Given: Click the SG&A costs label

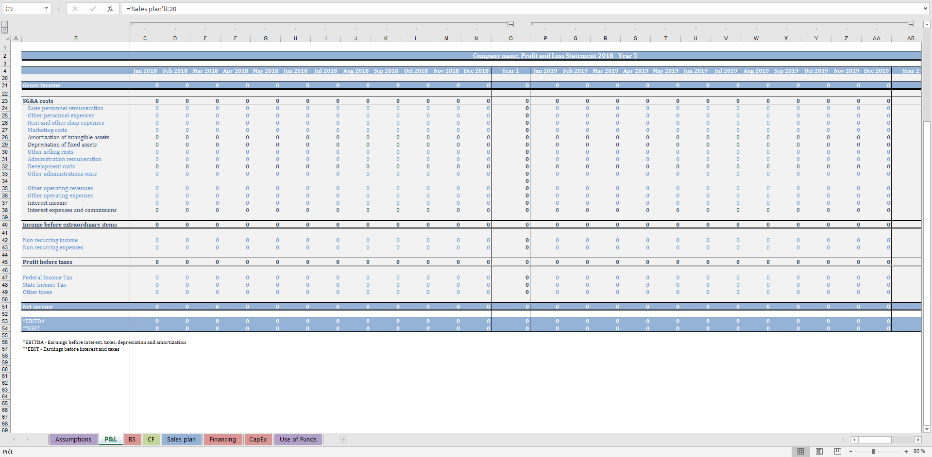Looking at the screenshot, I should click(x=38, y=101).
